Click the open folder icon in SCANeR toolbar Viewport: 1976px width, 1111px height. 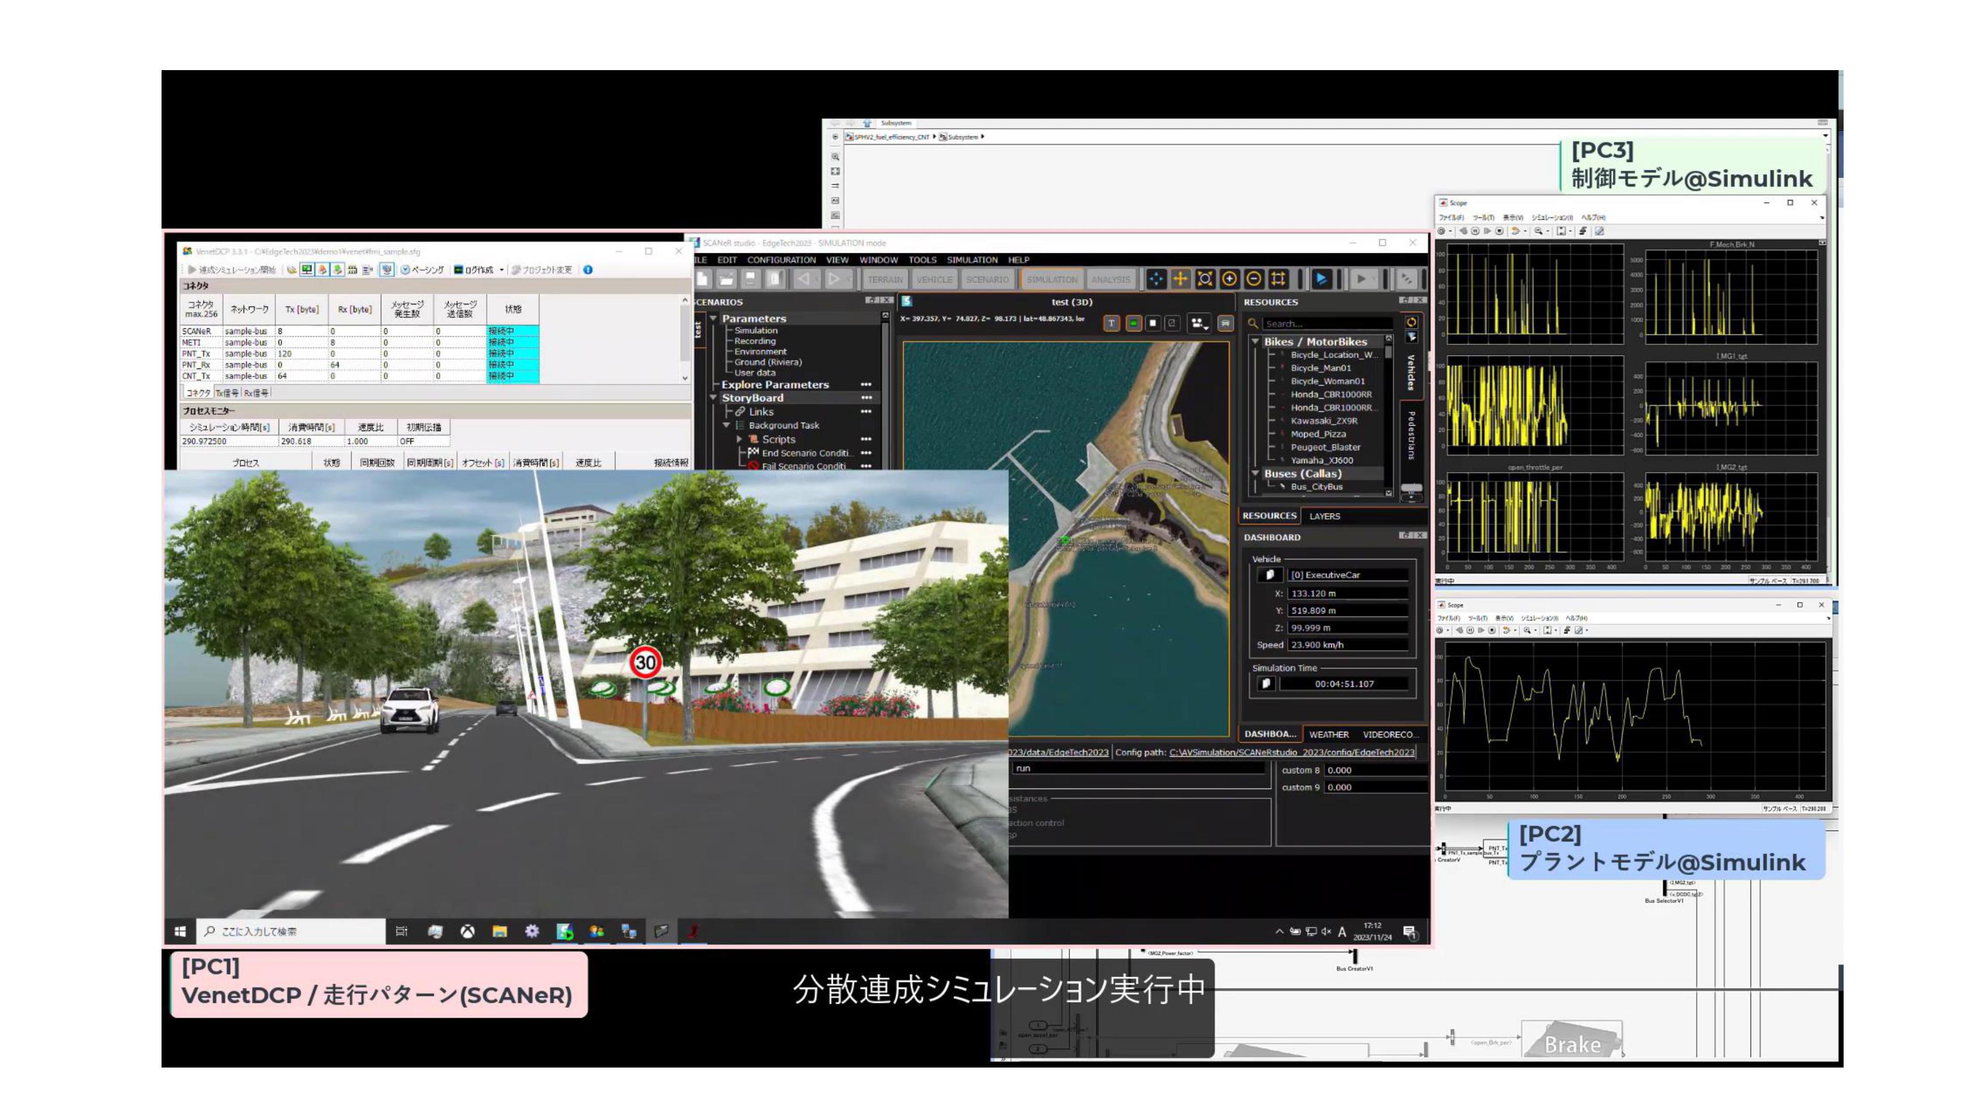(x=726, y=279)
